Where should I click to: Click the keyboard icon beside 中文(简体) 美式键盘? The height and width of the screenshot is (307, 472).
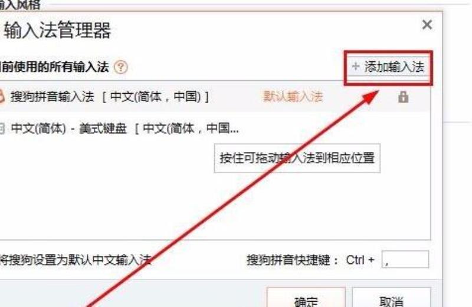click(x=2, y=128)
